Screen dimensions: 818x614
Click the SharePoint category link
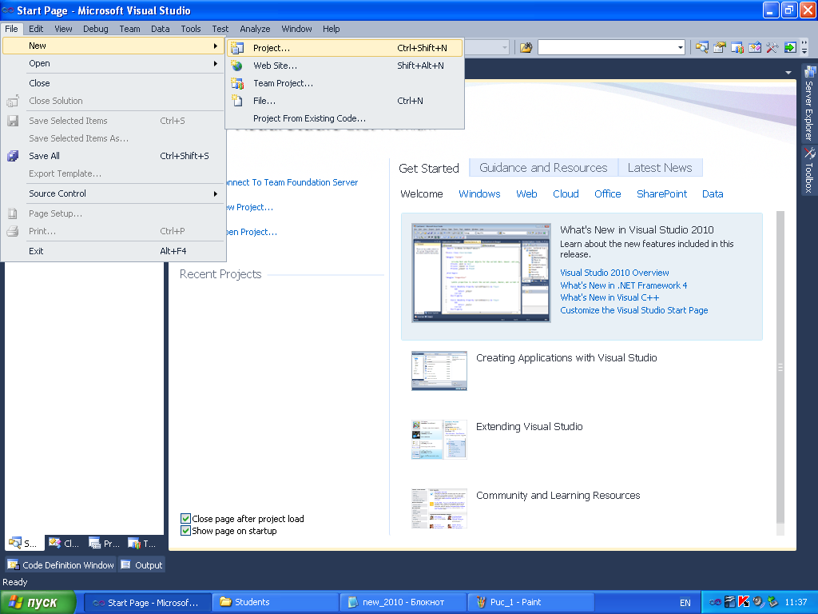tap(661, 193)
